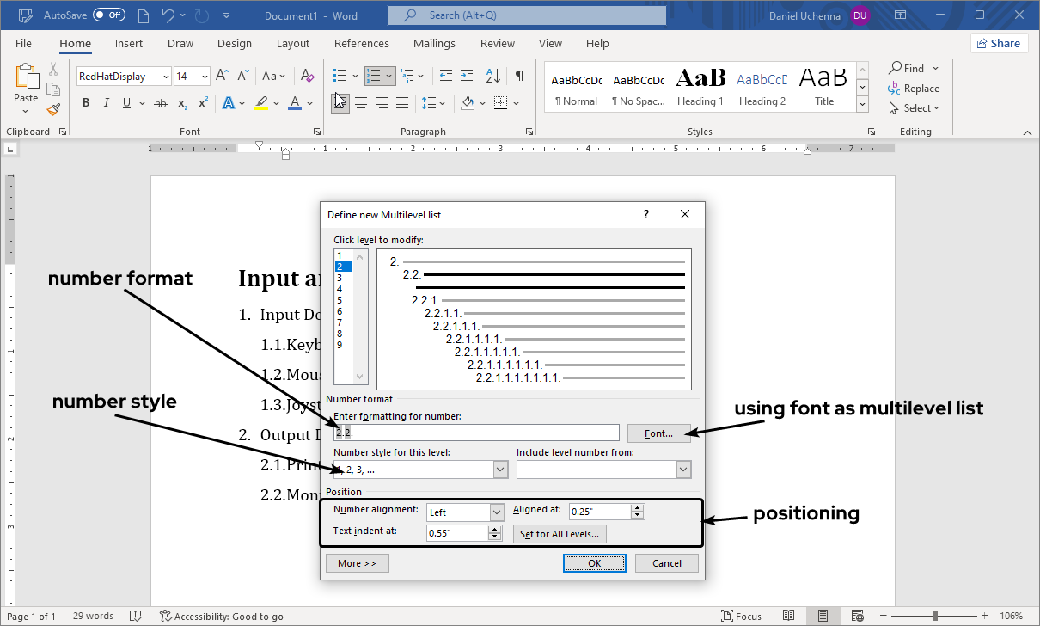Click the Format Painter icon
Image resolution: width=1040 pixels, height=626 pixels.
(x=53, y=109)
